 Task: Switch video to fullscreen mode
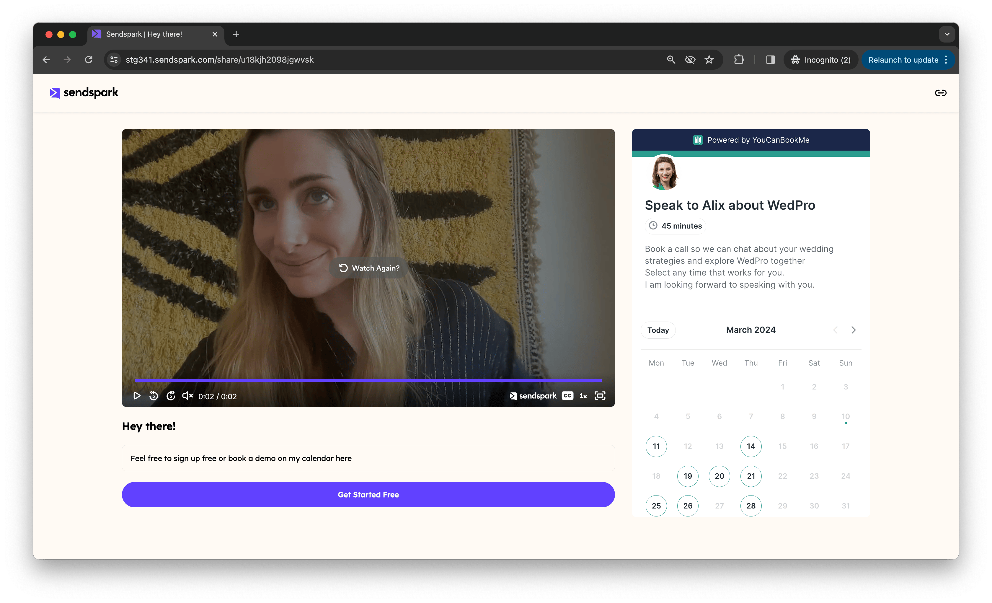click(600, 396)
